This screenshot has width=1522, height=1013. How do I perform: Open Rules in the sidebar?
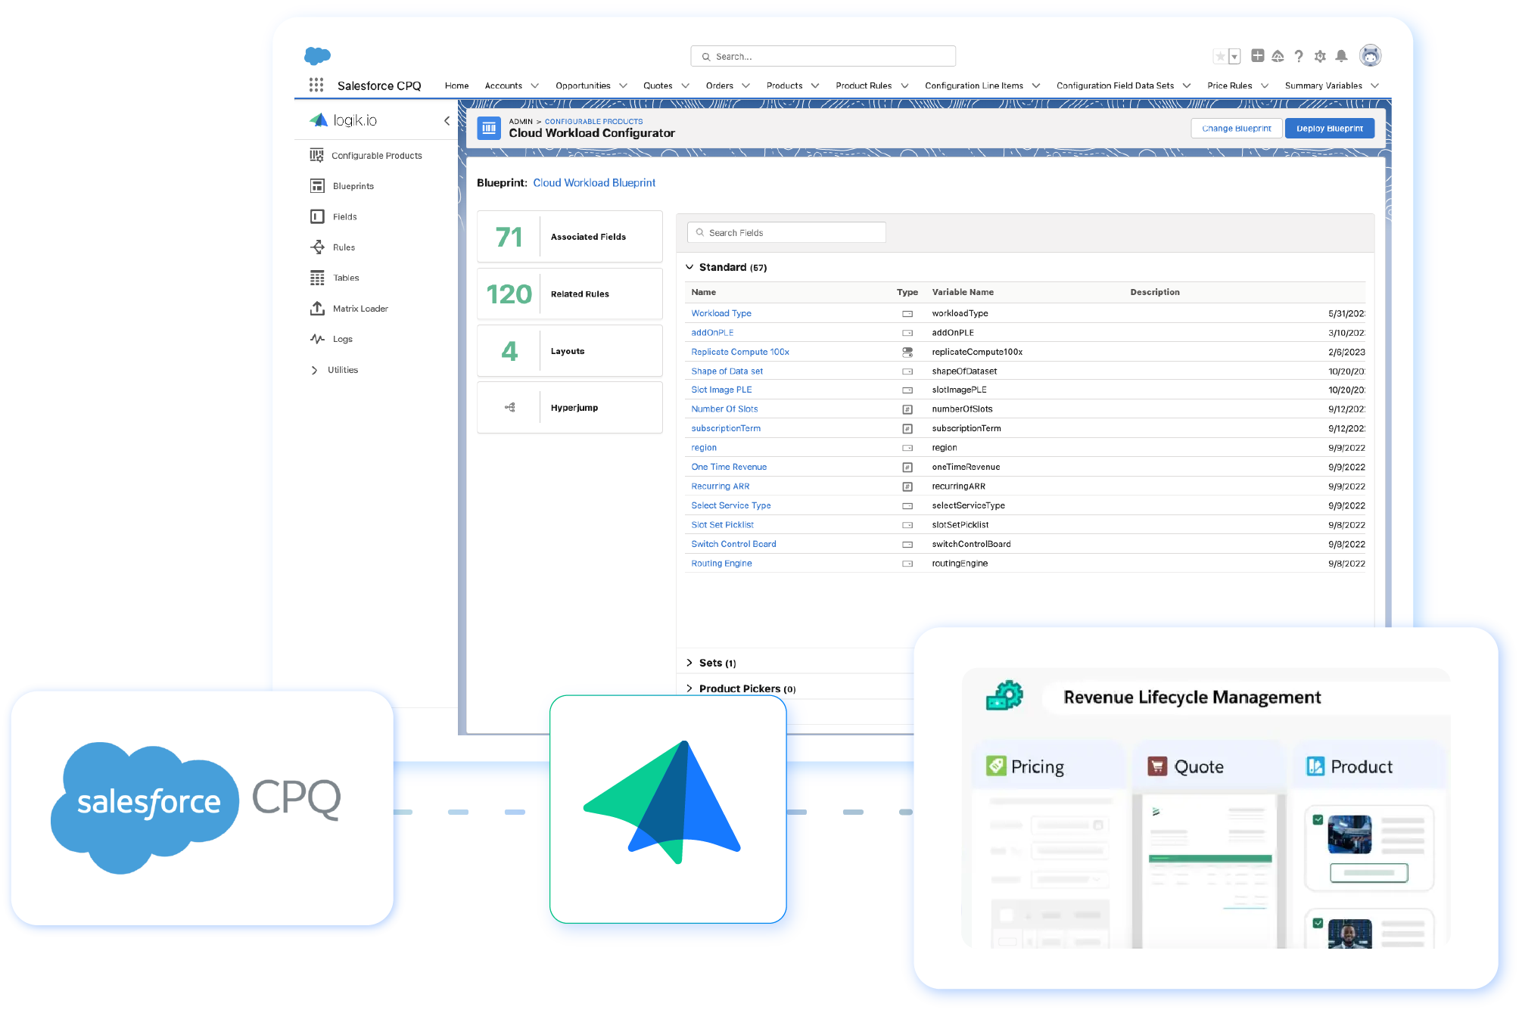[x=333, y=247]
